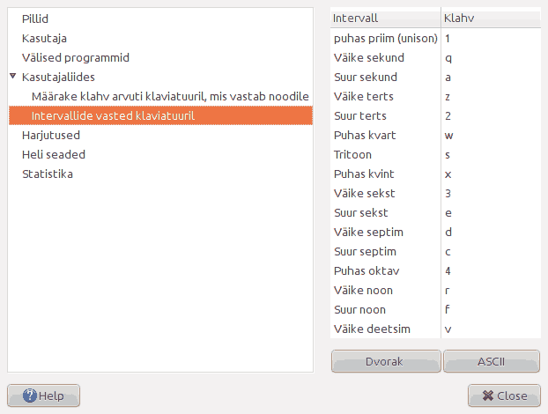
Task: Collapse the Kasutajaliides tree section
Action: click(13, 76)
